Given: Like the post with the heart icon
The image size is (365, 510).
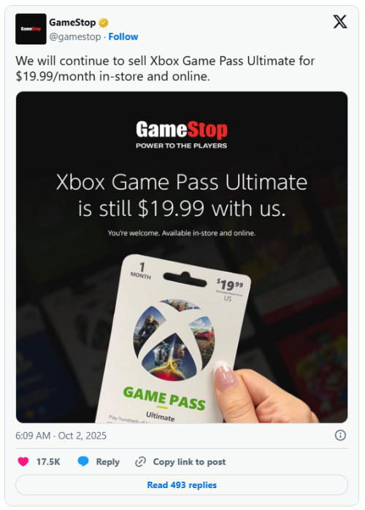Looking at the screenshot, I should tap(23, 462).
